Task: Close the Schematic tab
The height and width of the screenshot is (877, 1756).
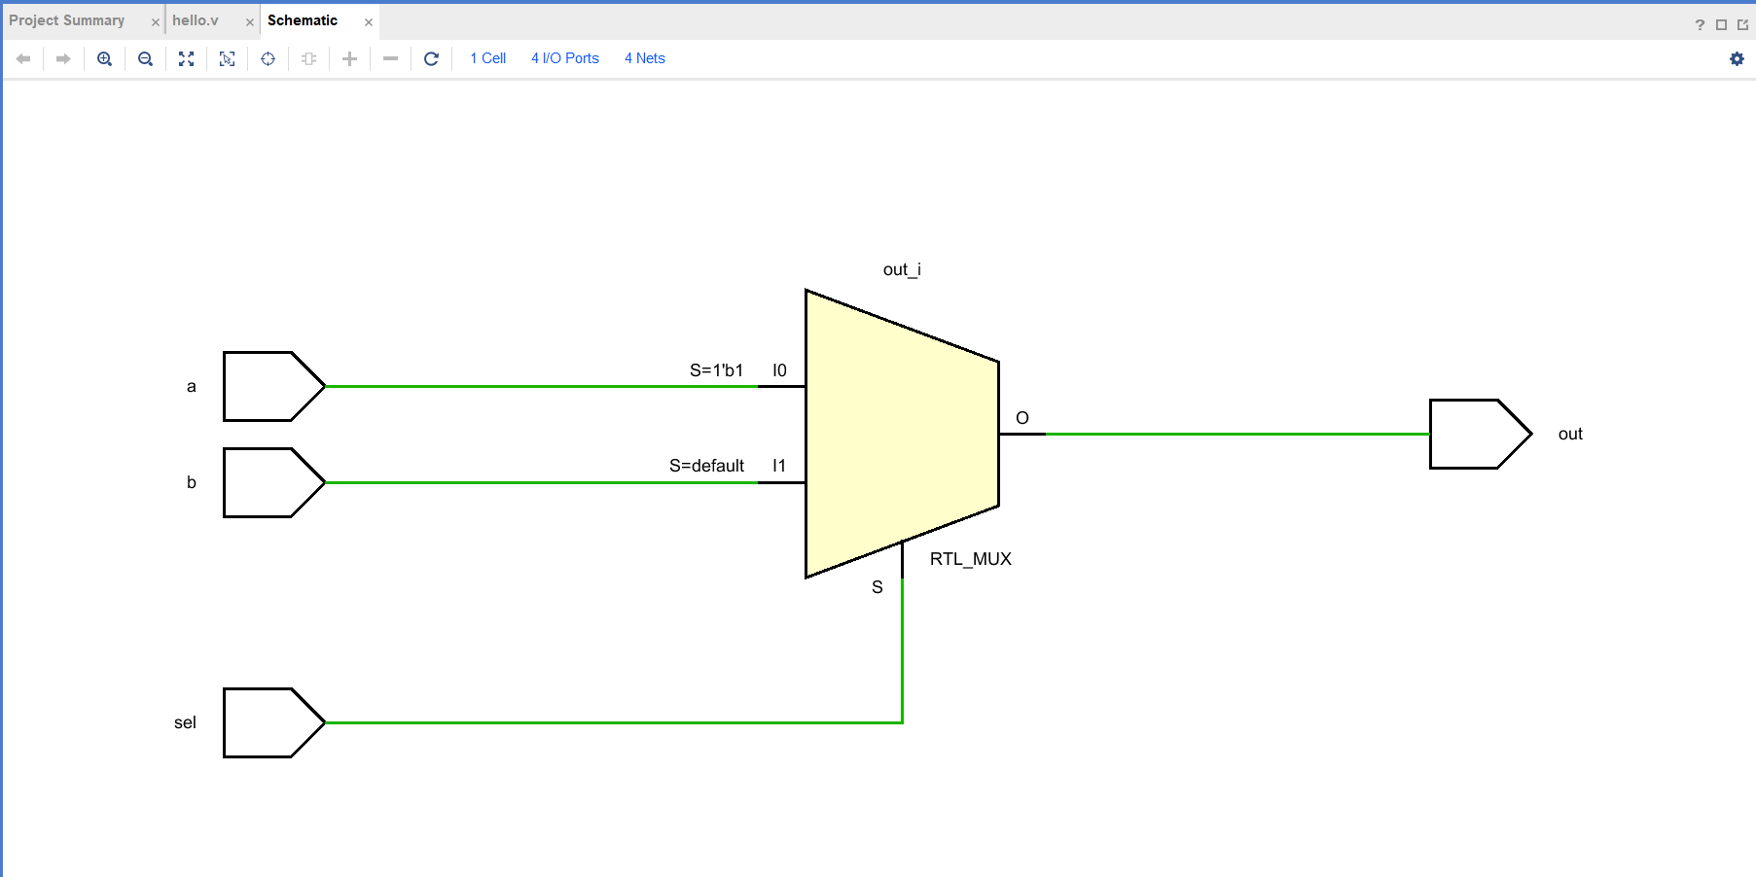Action: (369, 22)
